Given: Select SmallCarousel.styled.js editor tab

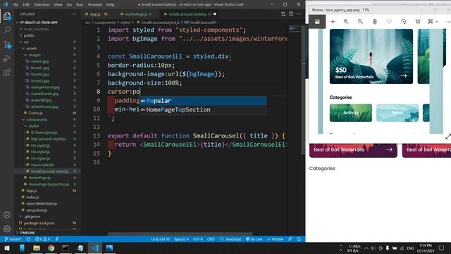Looking at the screenshot, I should pos(190,14).
